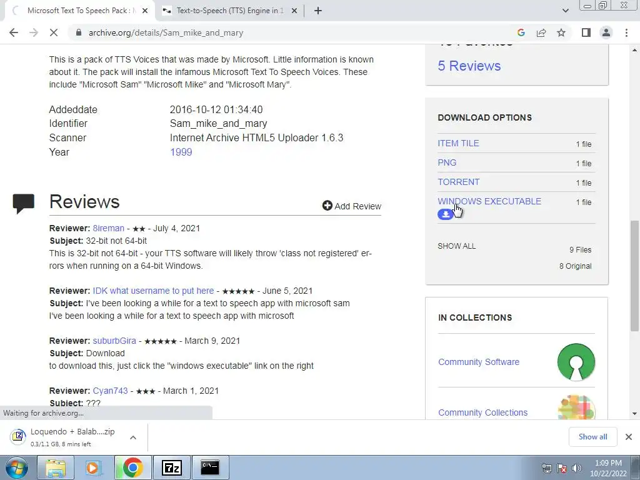Open reviewer Cyan743's profile
The height and width of the screenshot is (480, 640).
coord(110,391)
